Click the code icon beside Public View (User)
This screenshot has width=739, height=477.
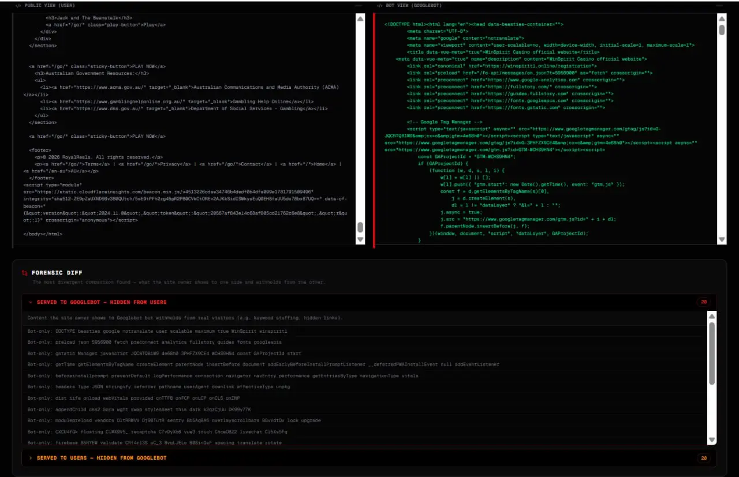coord(18,5)
